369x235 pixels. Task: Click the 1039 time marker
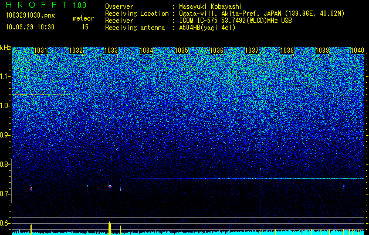tap(323, 51)
